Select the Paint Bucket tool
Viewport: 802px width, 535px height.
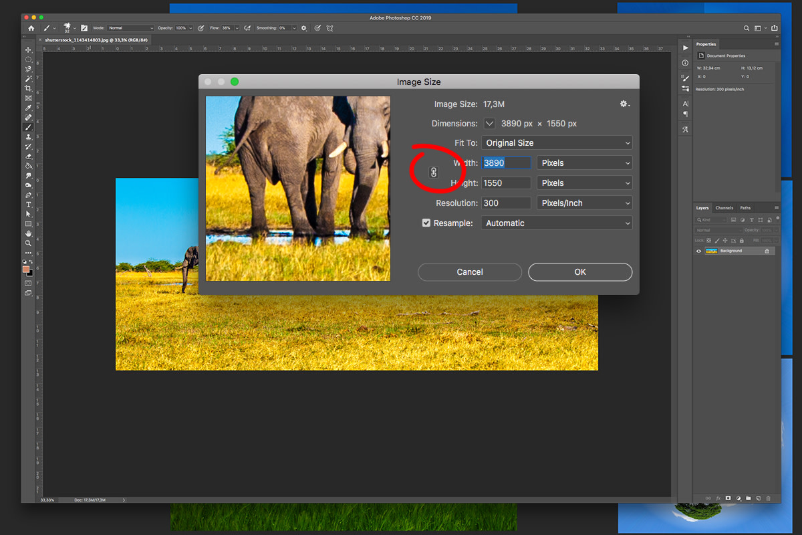click(x=28, y=166)
